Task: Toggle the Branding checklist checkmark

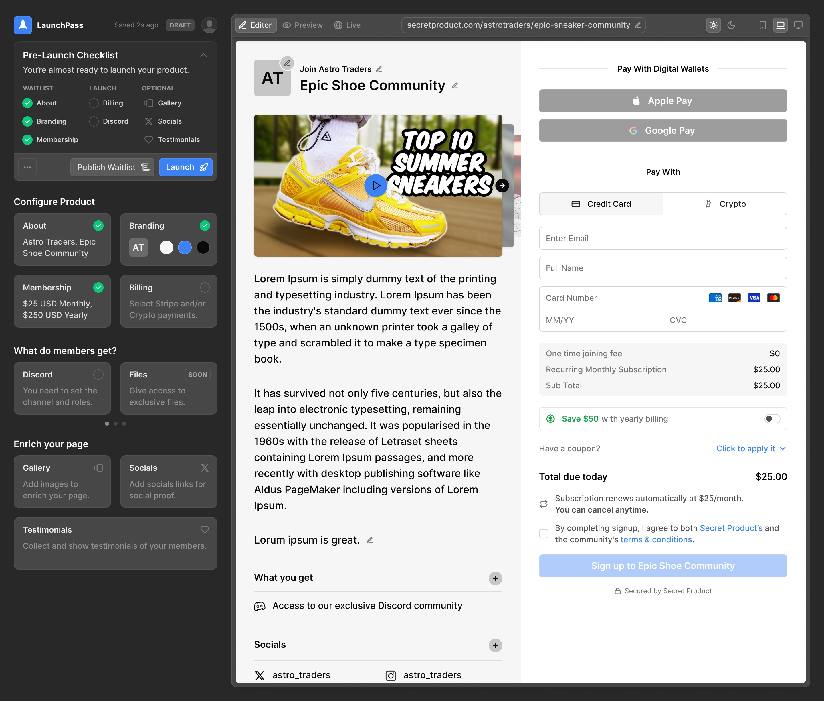Action: click(27, 122)
